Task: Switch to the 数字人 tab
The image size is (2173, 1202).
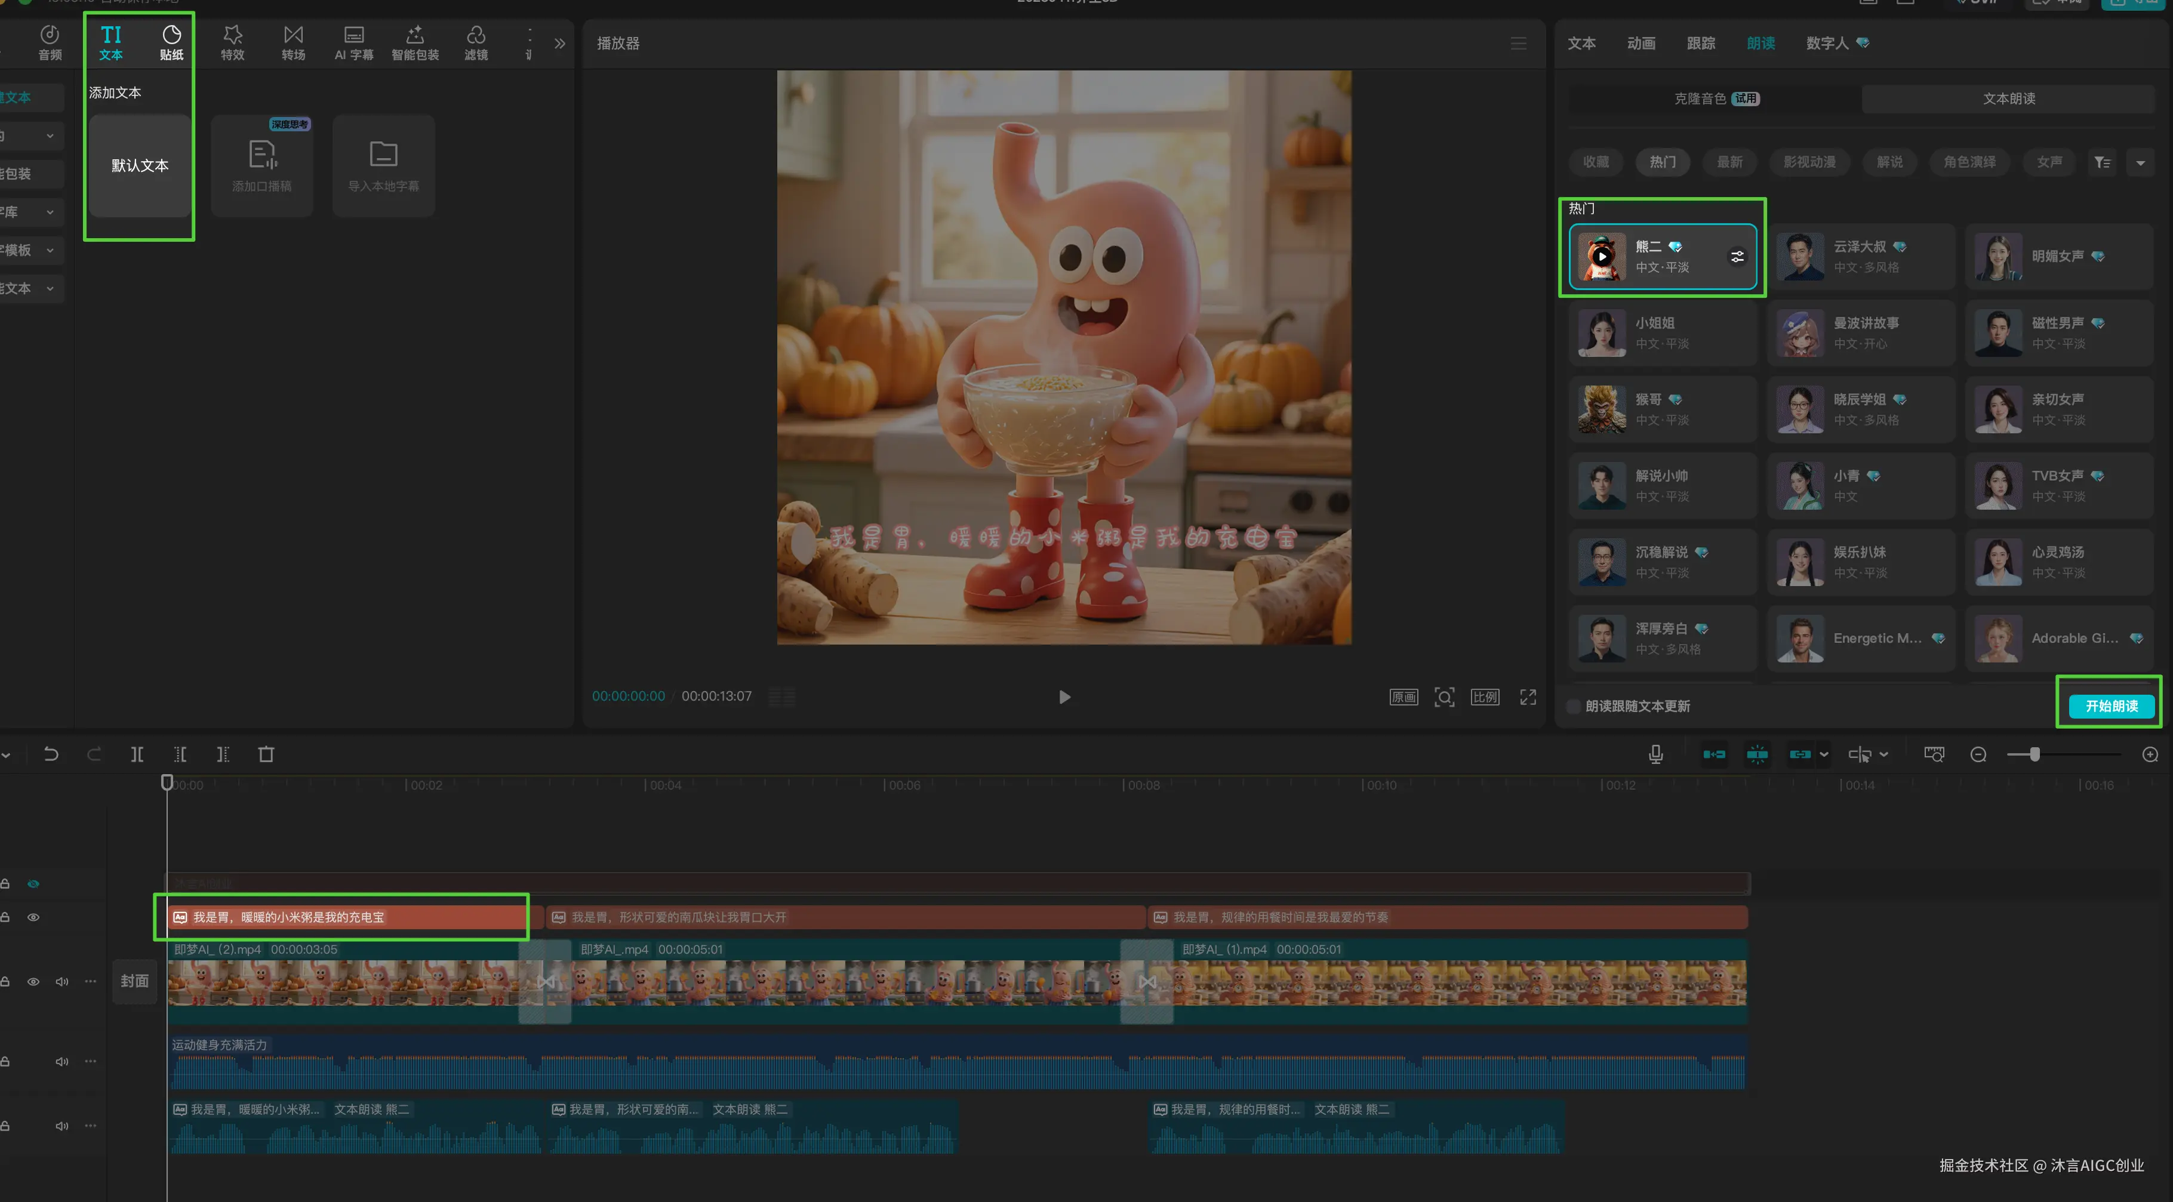Action: 1827,43
